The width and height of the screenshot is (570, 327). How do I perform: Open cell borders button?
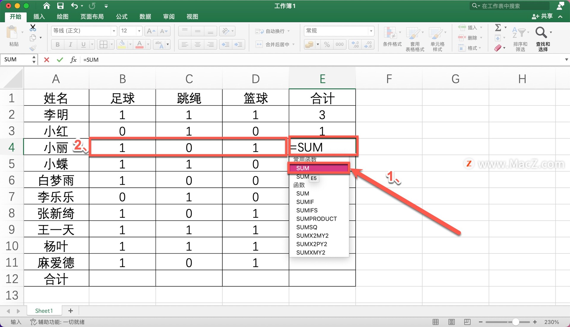(103, 45)
